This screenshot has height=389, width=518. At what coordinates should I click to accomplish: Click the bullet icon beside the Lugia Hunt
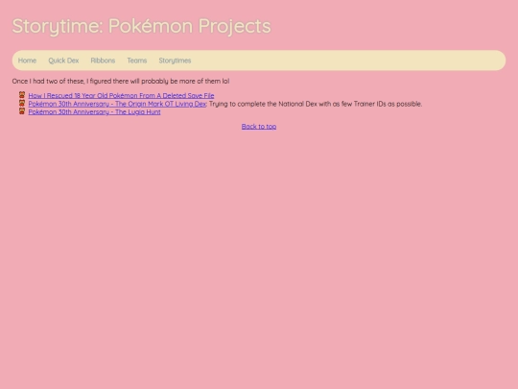pyautogui.click(x=22, y=111)
